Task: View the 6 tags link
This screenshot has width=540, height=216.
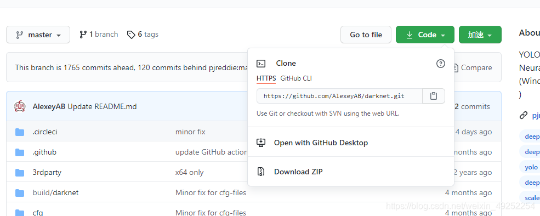Action: (x=143, y=35)
